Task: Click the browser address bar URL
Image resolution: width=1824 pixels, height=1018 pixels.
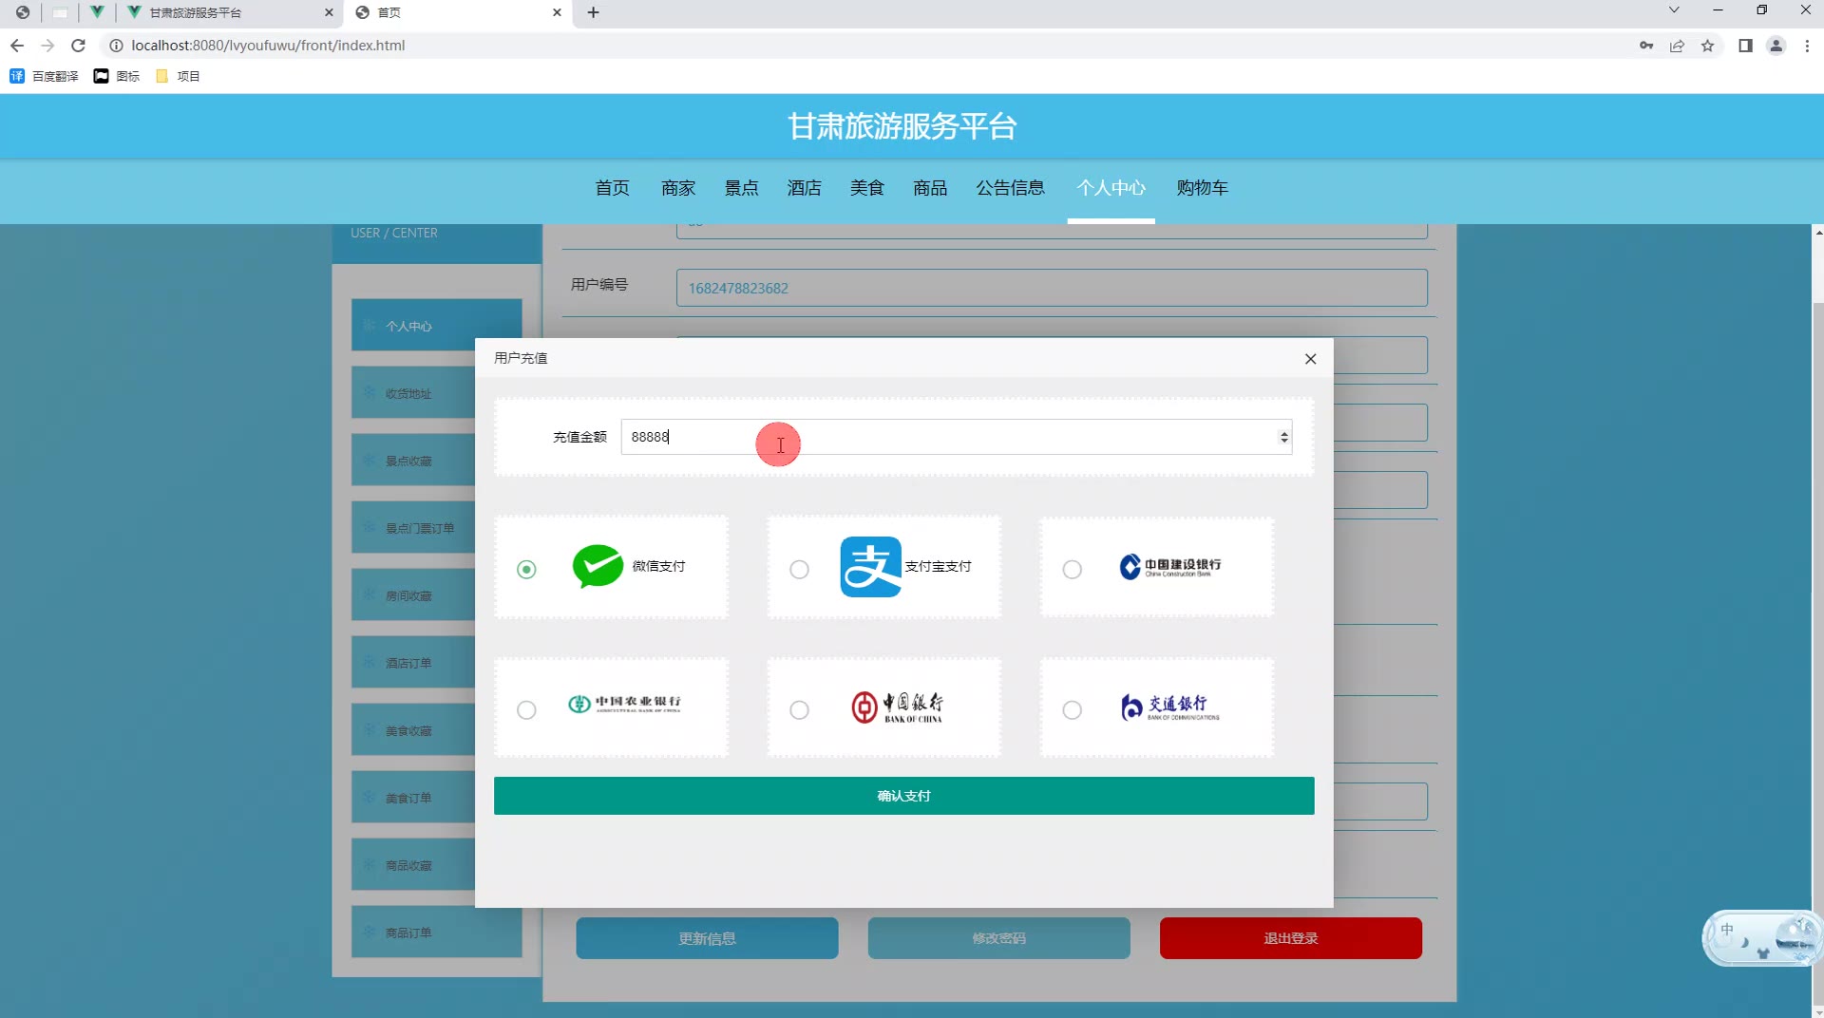Action: point(268,46)
